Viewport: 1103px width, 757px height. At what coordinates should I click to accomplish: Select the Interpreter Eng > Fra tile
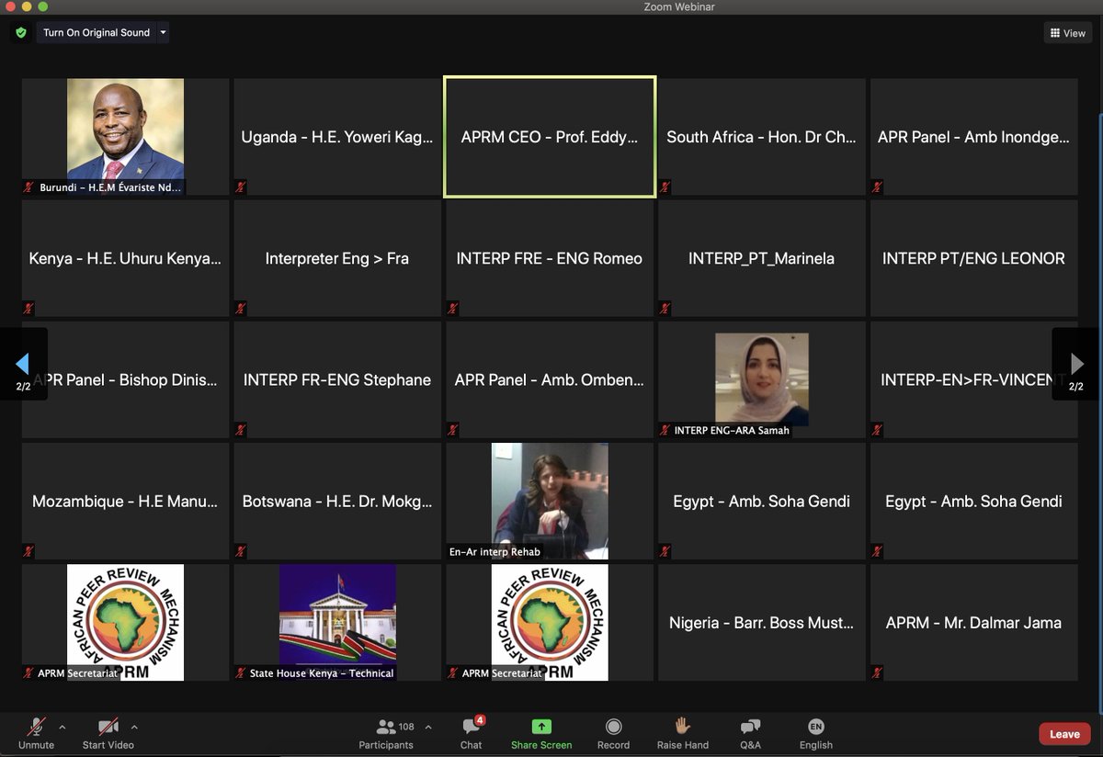tap(337, 258)
